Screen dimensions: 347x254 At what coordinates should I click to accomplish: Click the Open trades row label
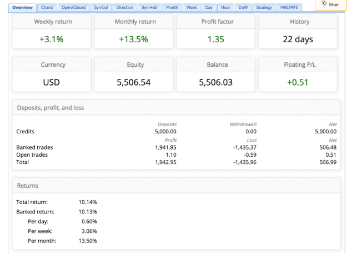pyautogui.click(x=32, y=155)
